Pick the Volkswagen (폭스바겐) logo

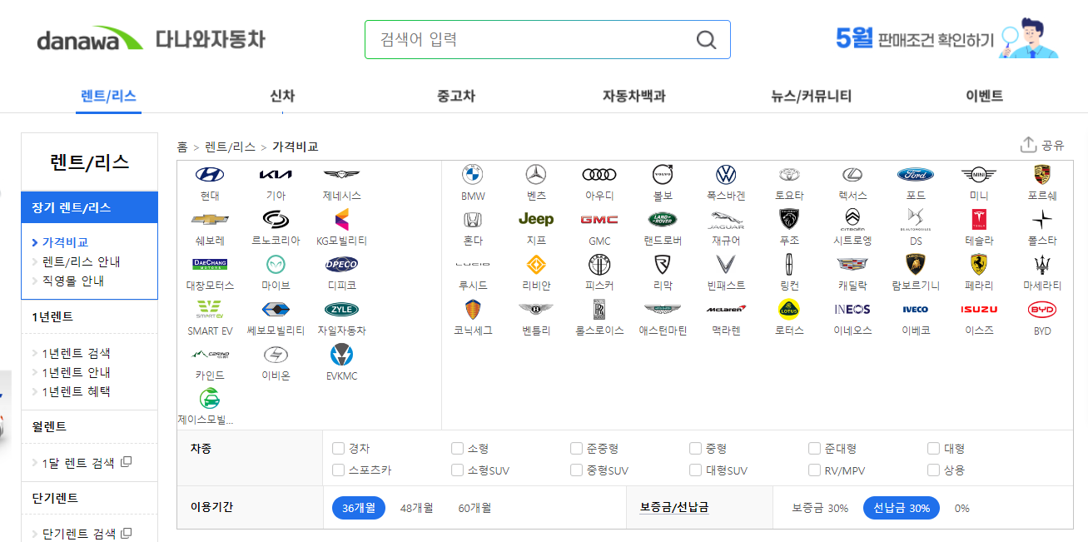[726, 174]
